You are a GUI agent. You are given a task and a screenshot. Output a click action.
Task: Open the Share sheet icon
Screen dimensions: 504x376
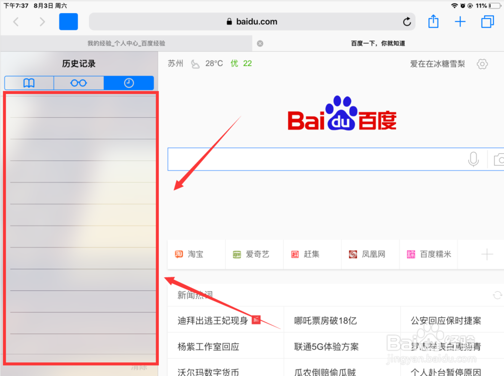click(x=433, y=22)
